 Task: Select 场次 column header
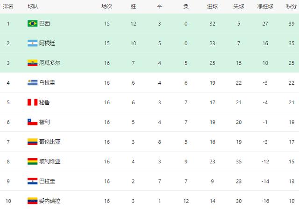[x=107, y=6]
